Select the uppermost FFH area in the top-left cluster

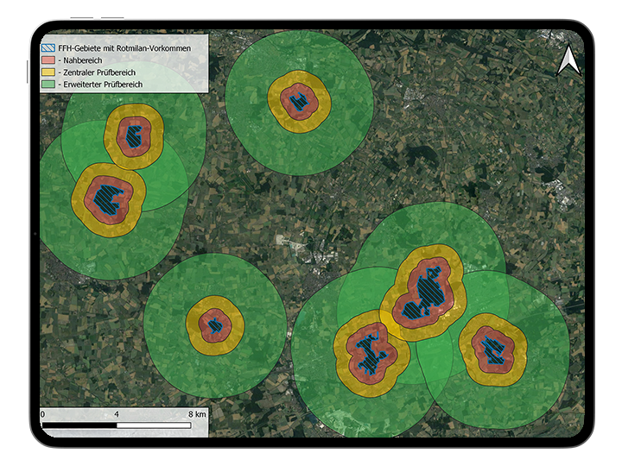coord(134,136)
